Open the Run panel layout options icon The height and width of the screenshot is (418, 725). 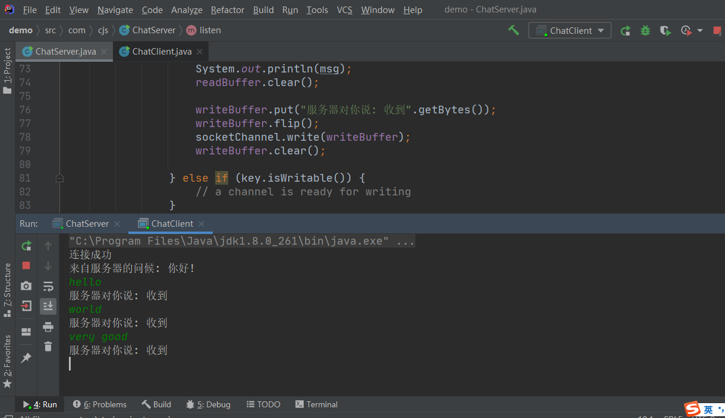pyautogui.click(x=26, y=332)
